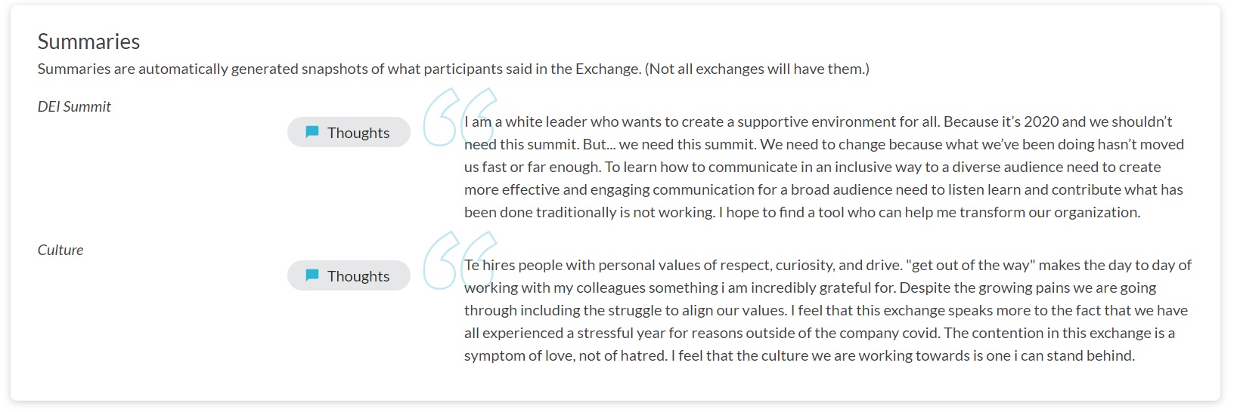Viewport: 1237px width, 412px height.
Task: Click the quotation mark icon beside Culture summary
Action: 460,260
